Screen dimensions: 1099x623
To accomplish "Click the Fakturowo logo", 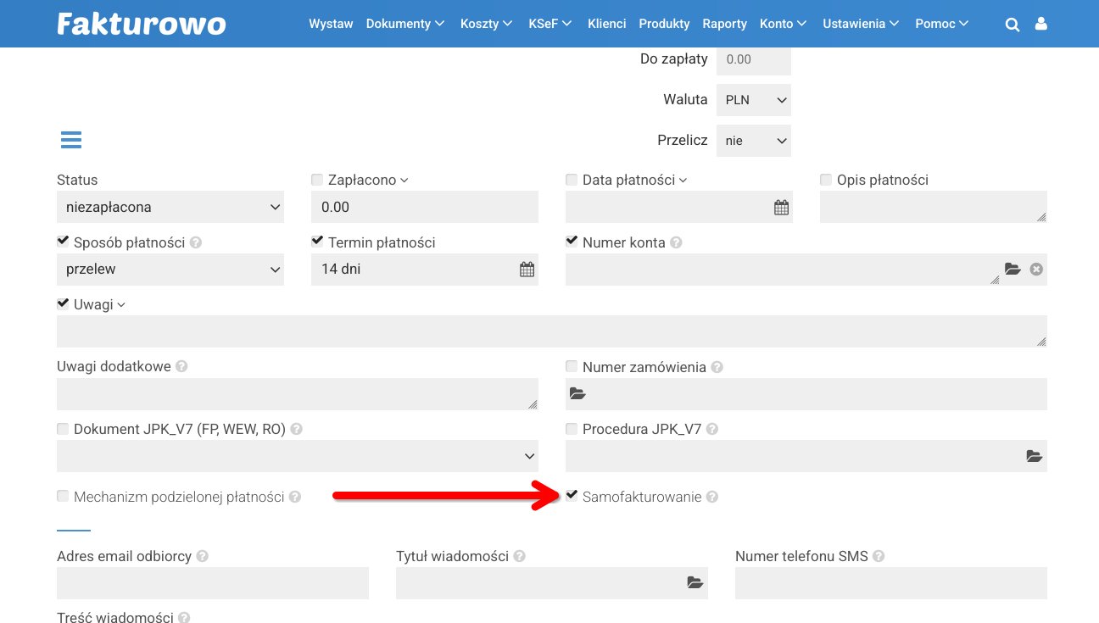I will point(142,24).
